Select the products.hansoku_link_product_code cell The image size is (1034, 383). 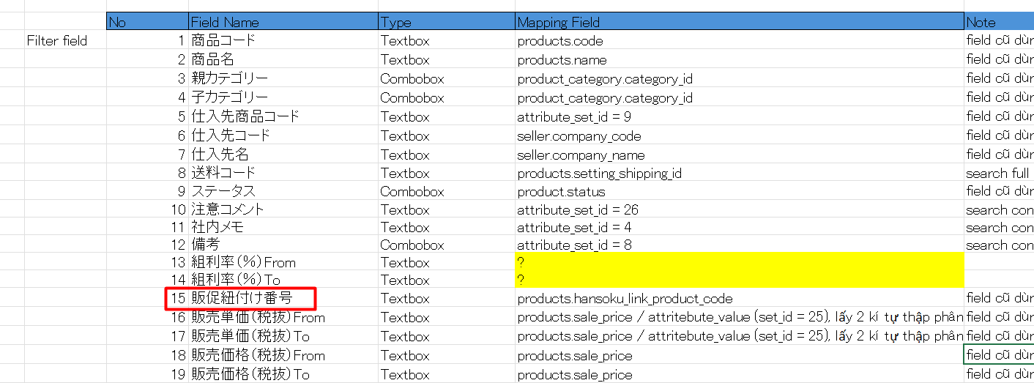click(739, 299)
